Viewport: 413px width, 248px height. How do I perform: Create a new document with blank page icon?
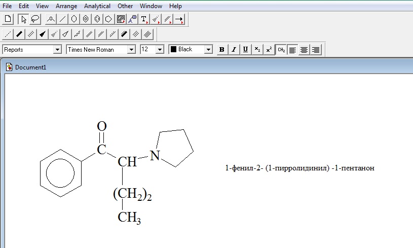[x=8, y=19]
